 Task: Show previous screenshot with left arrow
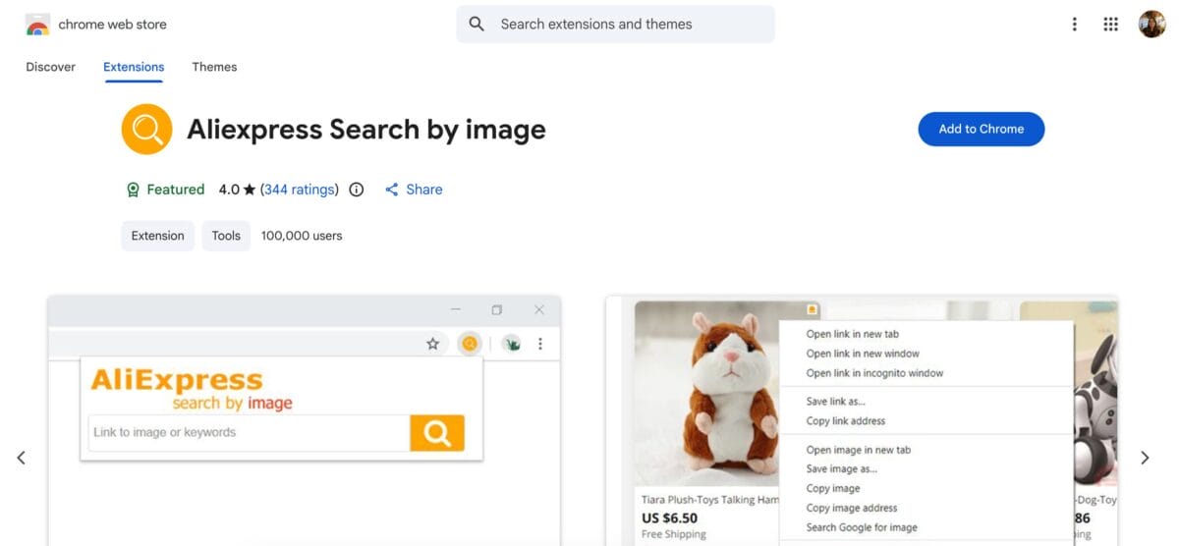pos(22,458)
